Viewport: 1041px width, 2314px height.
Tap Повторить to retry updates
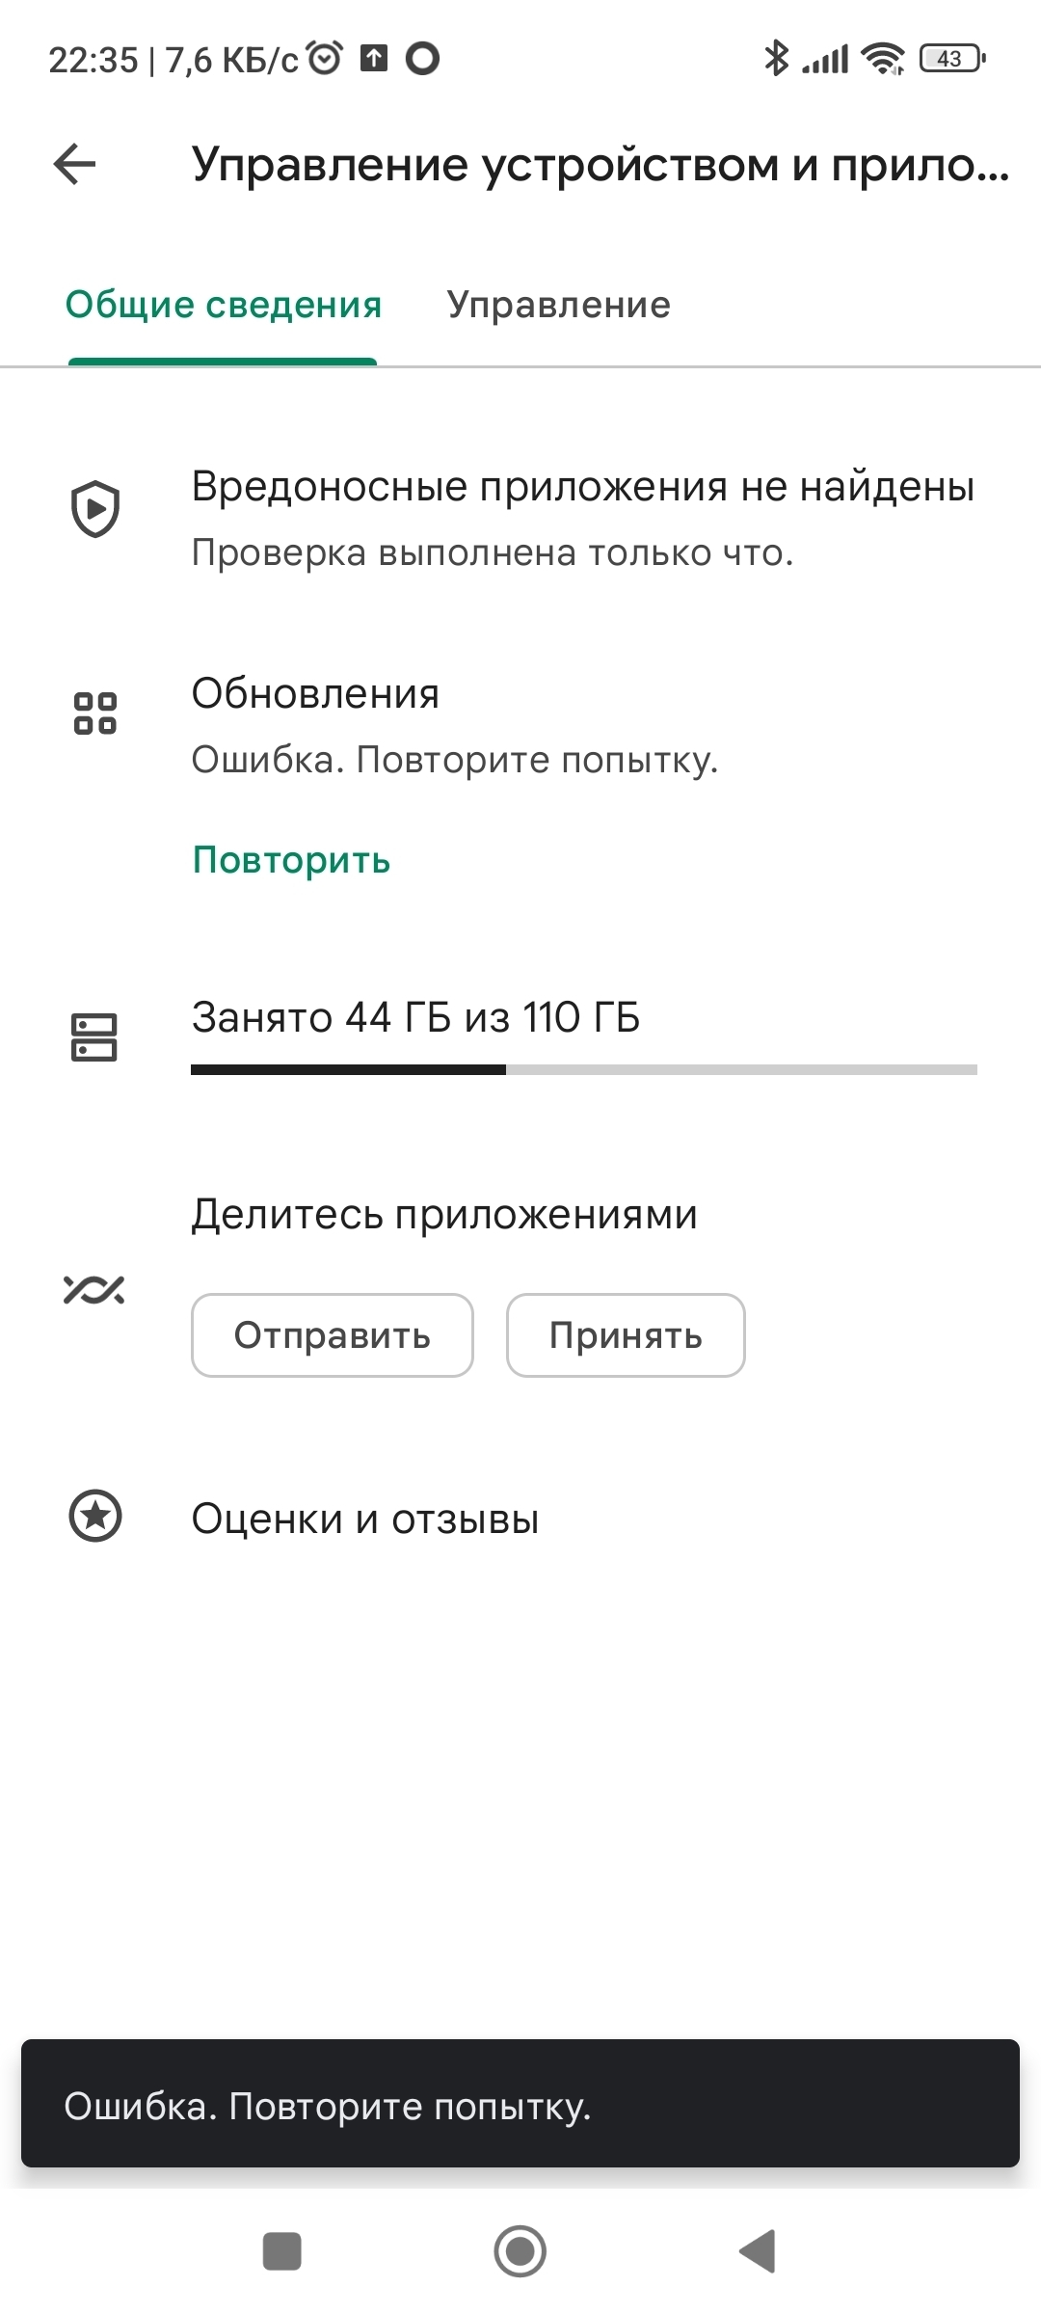click(291, 859)
